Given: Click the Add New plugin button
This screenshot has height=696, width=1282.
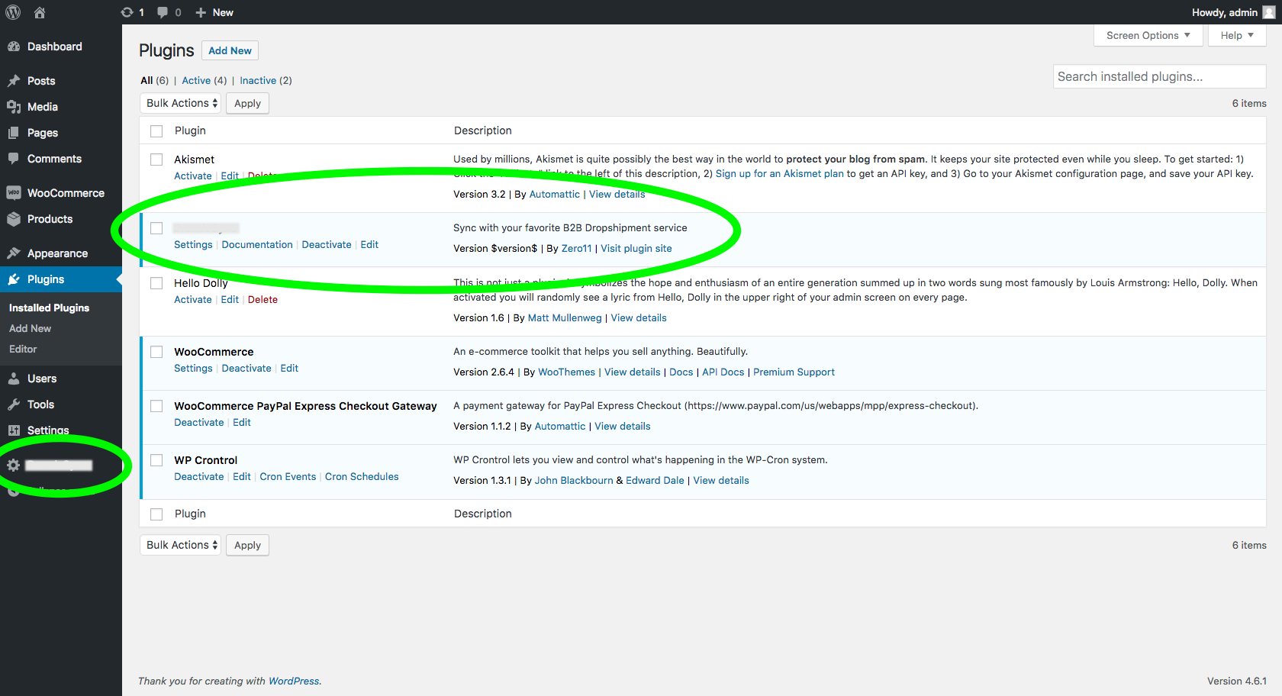Looking at the screenshot, I should coord(230,50).
